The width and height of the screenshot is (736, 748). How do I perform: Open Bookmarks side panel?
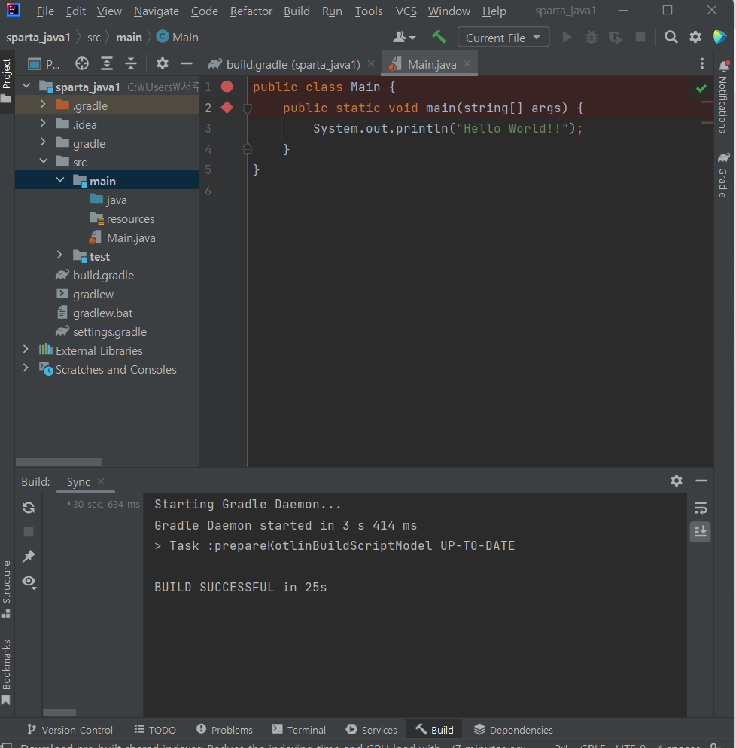click(x=7, y=672)
